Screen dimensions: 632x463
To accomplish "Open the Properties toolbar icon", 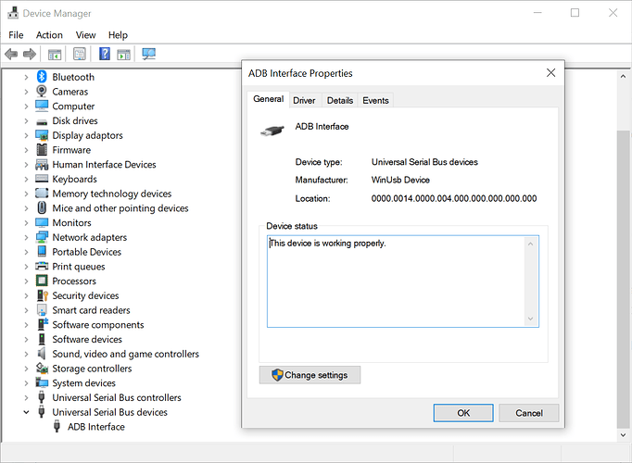I will click(80, 54).
